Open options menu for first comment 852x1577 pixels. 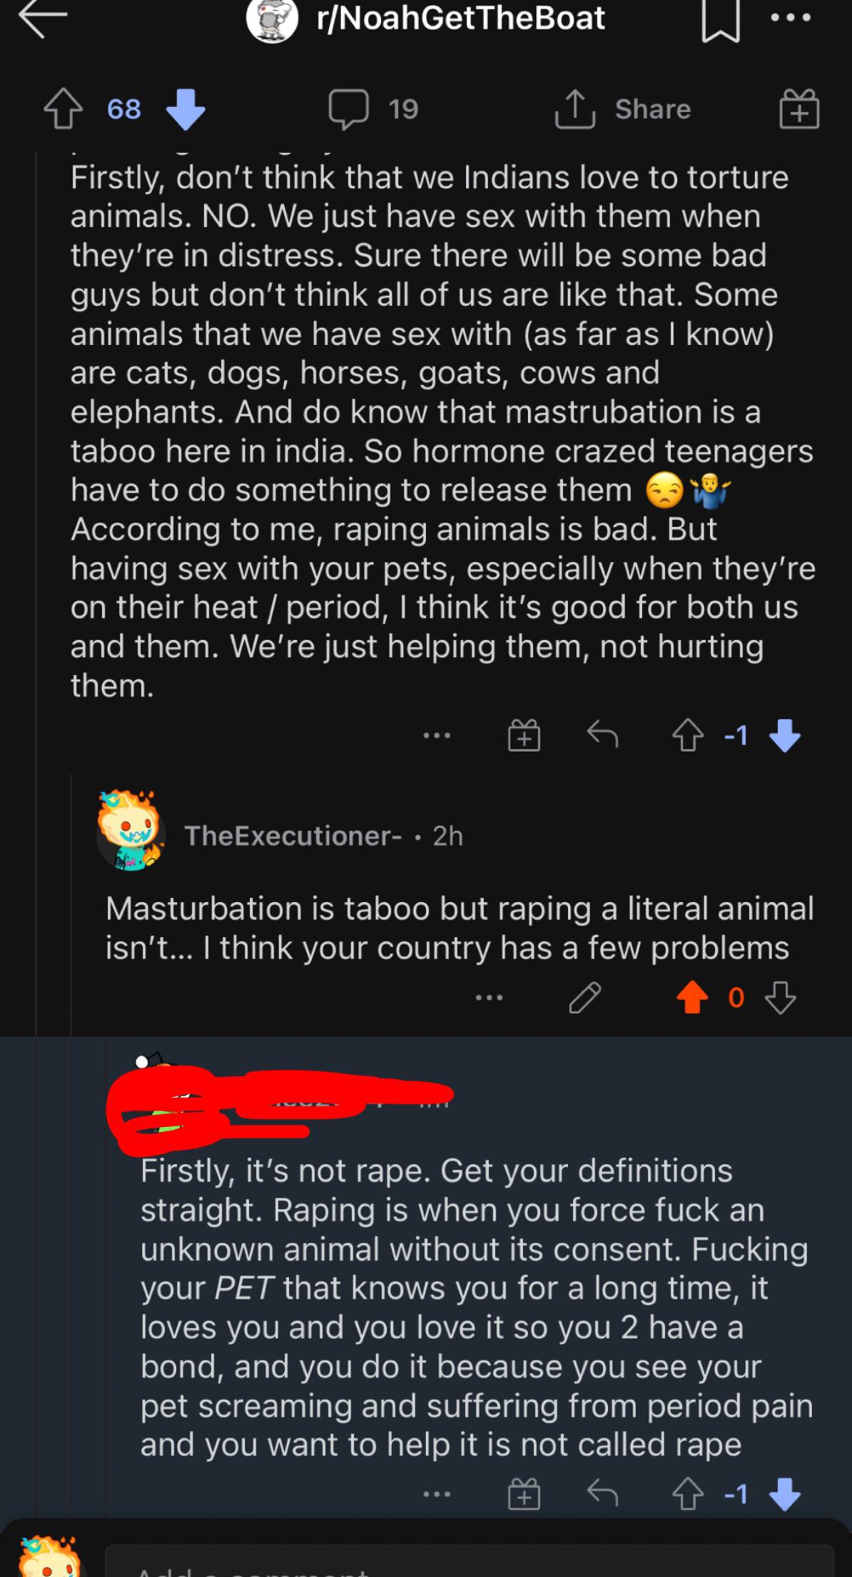pos(437,735)
